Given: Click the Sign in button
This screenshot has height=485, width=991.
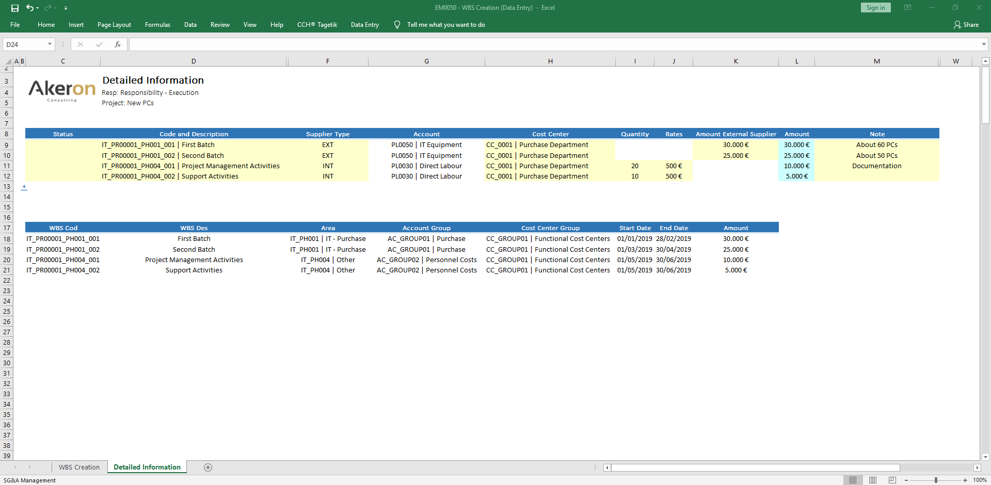Looking at the screenshot, I should point(875,8).
